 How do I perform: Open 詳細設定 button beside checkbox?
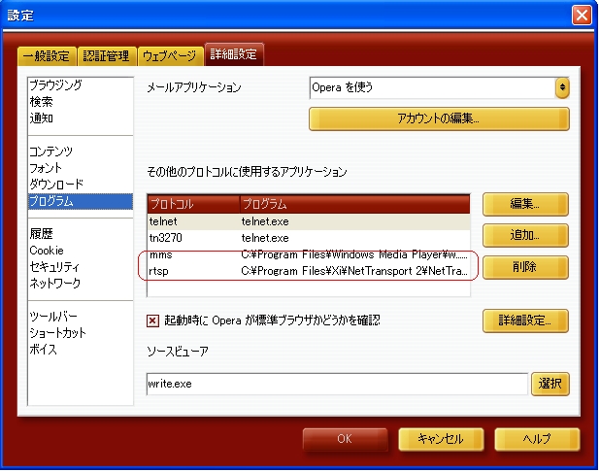[525, 320]
